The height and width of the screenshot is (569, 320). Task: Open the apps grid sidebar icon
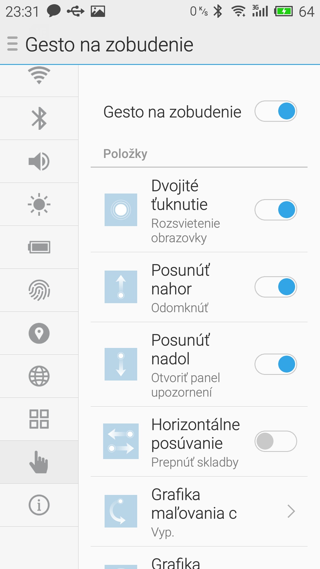tap(39, 419)
